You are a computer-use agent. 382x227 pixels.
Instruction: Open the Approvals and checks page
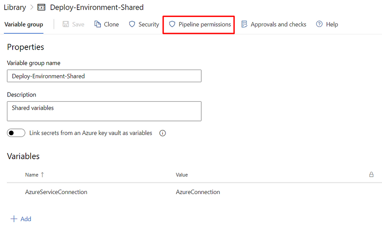(278, 24)
